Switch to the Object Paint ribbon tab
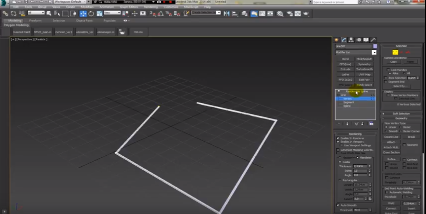426x214 pixels. point(84,20)
